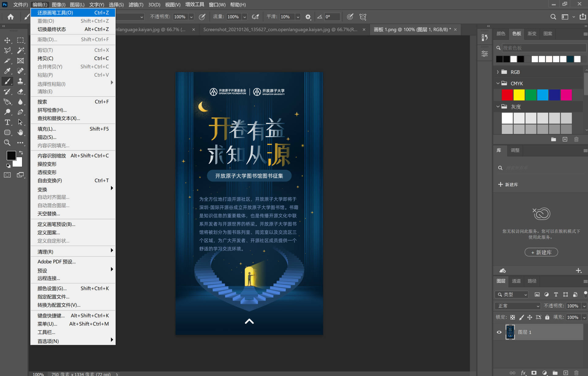Pick the Hand tool
This screenshot has width=588, height=376.
(20, 132)
